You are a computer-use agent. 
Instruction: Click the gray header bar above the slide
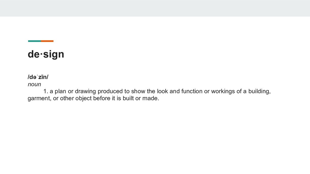(155, 8)
